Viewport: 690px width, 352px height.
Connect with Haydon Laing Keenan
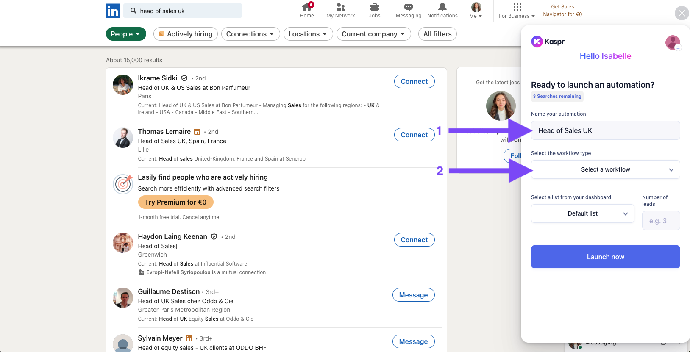(x=415, y=240)
